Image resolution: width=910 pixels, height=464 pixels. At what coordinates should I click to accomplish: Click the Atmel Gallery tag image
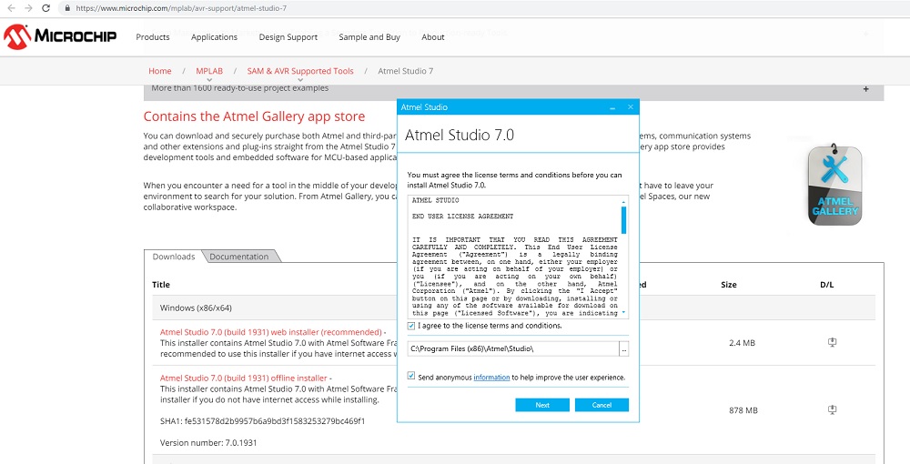pyautogui.click(x=834, y=185)
